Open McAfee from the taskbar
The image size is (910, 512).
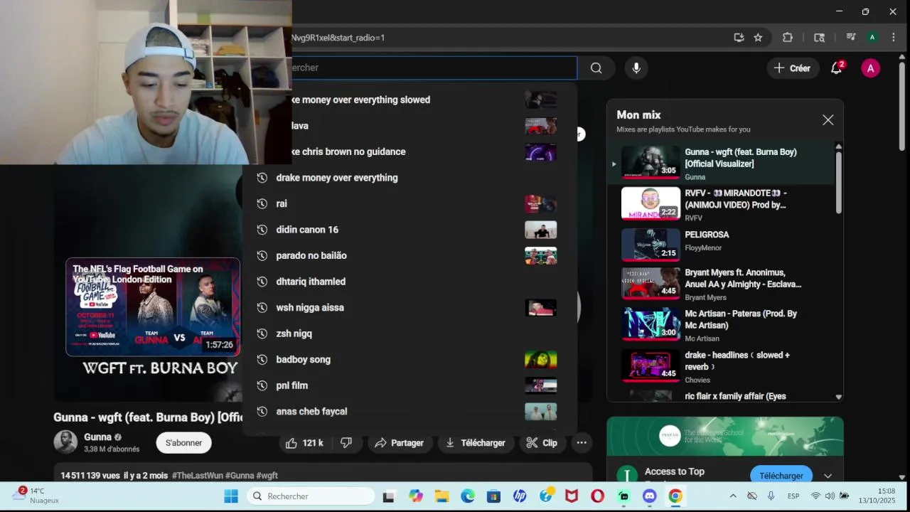(572, 496)
